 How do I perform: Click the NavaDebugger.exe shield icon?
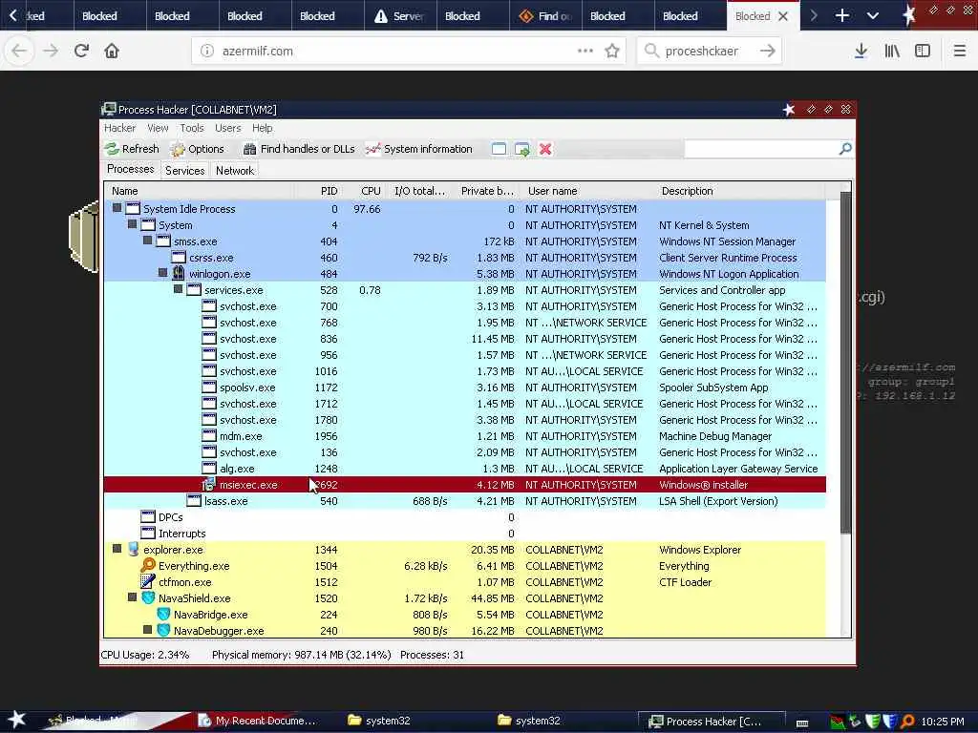point(163,630)
